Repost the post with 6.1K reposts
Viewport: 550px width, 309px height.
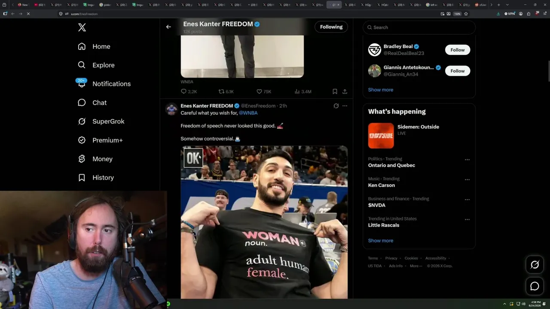tap(226, 91)
